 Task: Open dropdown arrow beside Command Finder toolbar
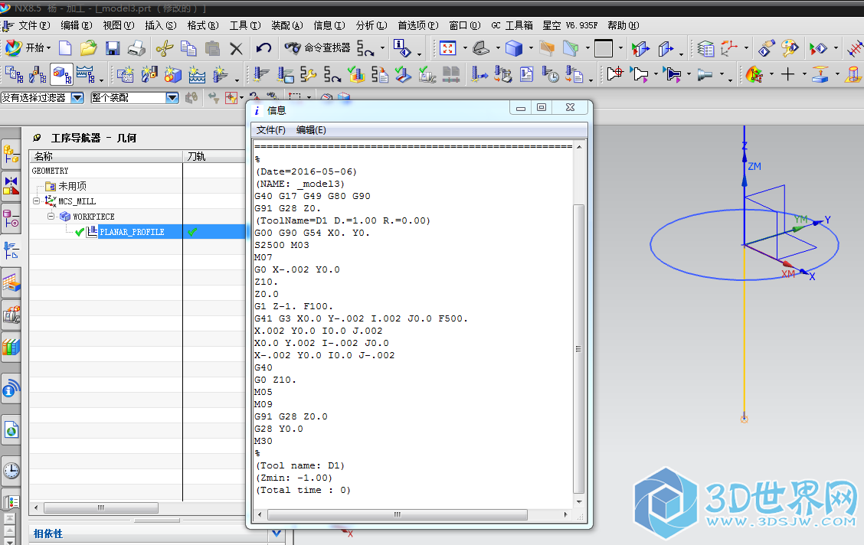382,48
